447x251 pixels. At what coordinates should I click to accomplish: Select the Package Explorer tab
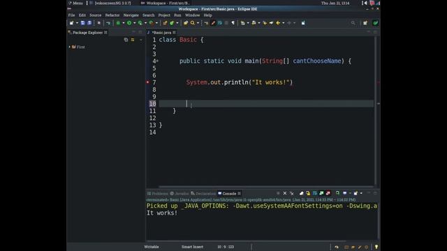[x=87, y=33]
